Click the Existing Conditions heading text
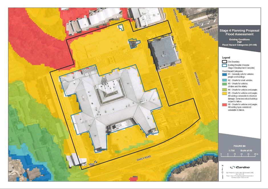The image size is (268, 189). 239,39
